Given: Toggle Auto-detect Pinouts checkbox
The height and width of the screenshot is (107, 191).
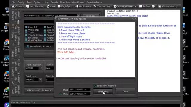Looking at the screenshot, I should (28, 46).
